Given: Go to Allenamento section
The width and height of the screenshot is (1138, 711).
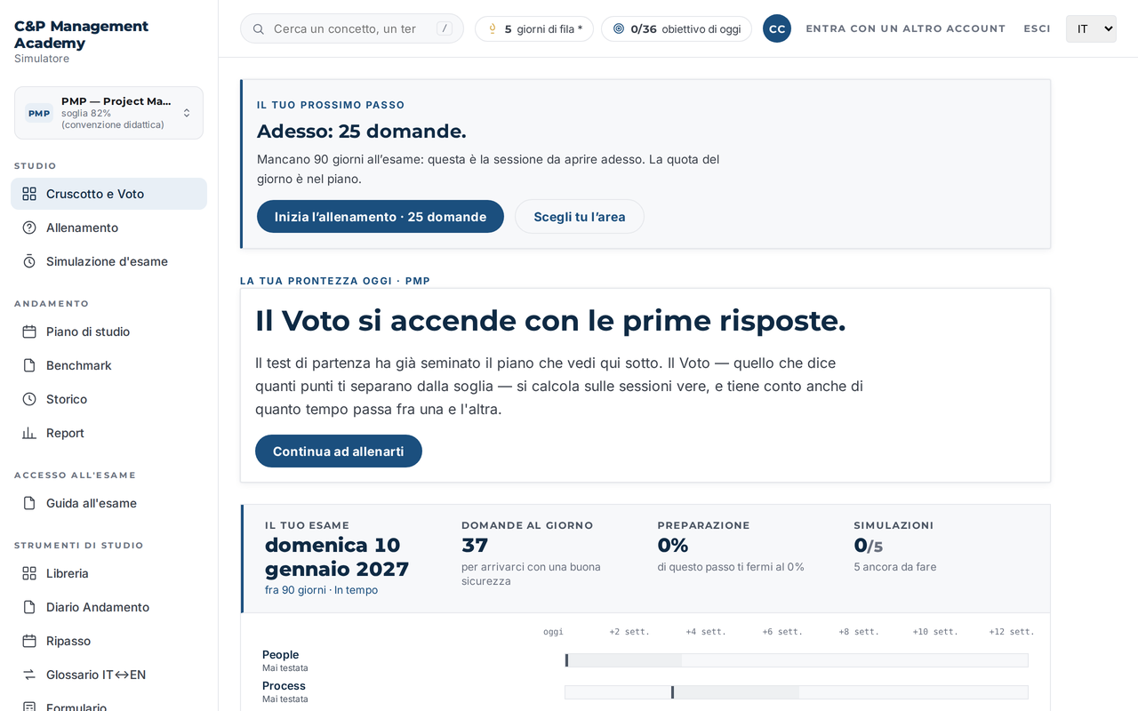Looking at the screenshot, I should (108, 228).
